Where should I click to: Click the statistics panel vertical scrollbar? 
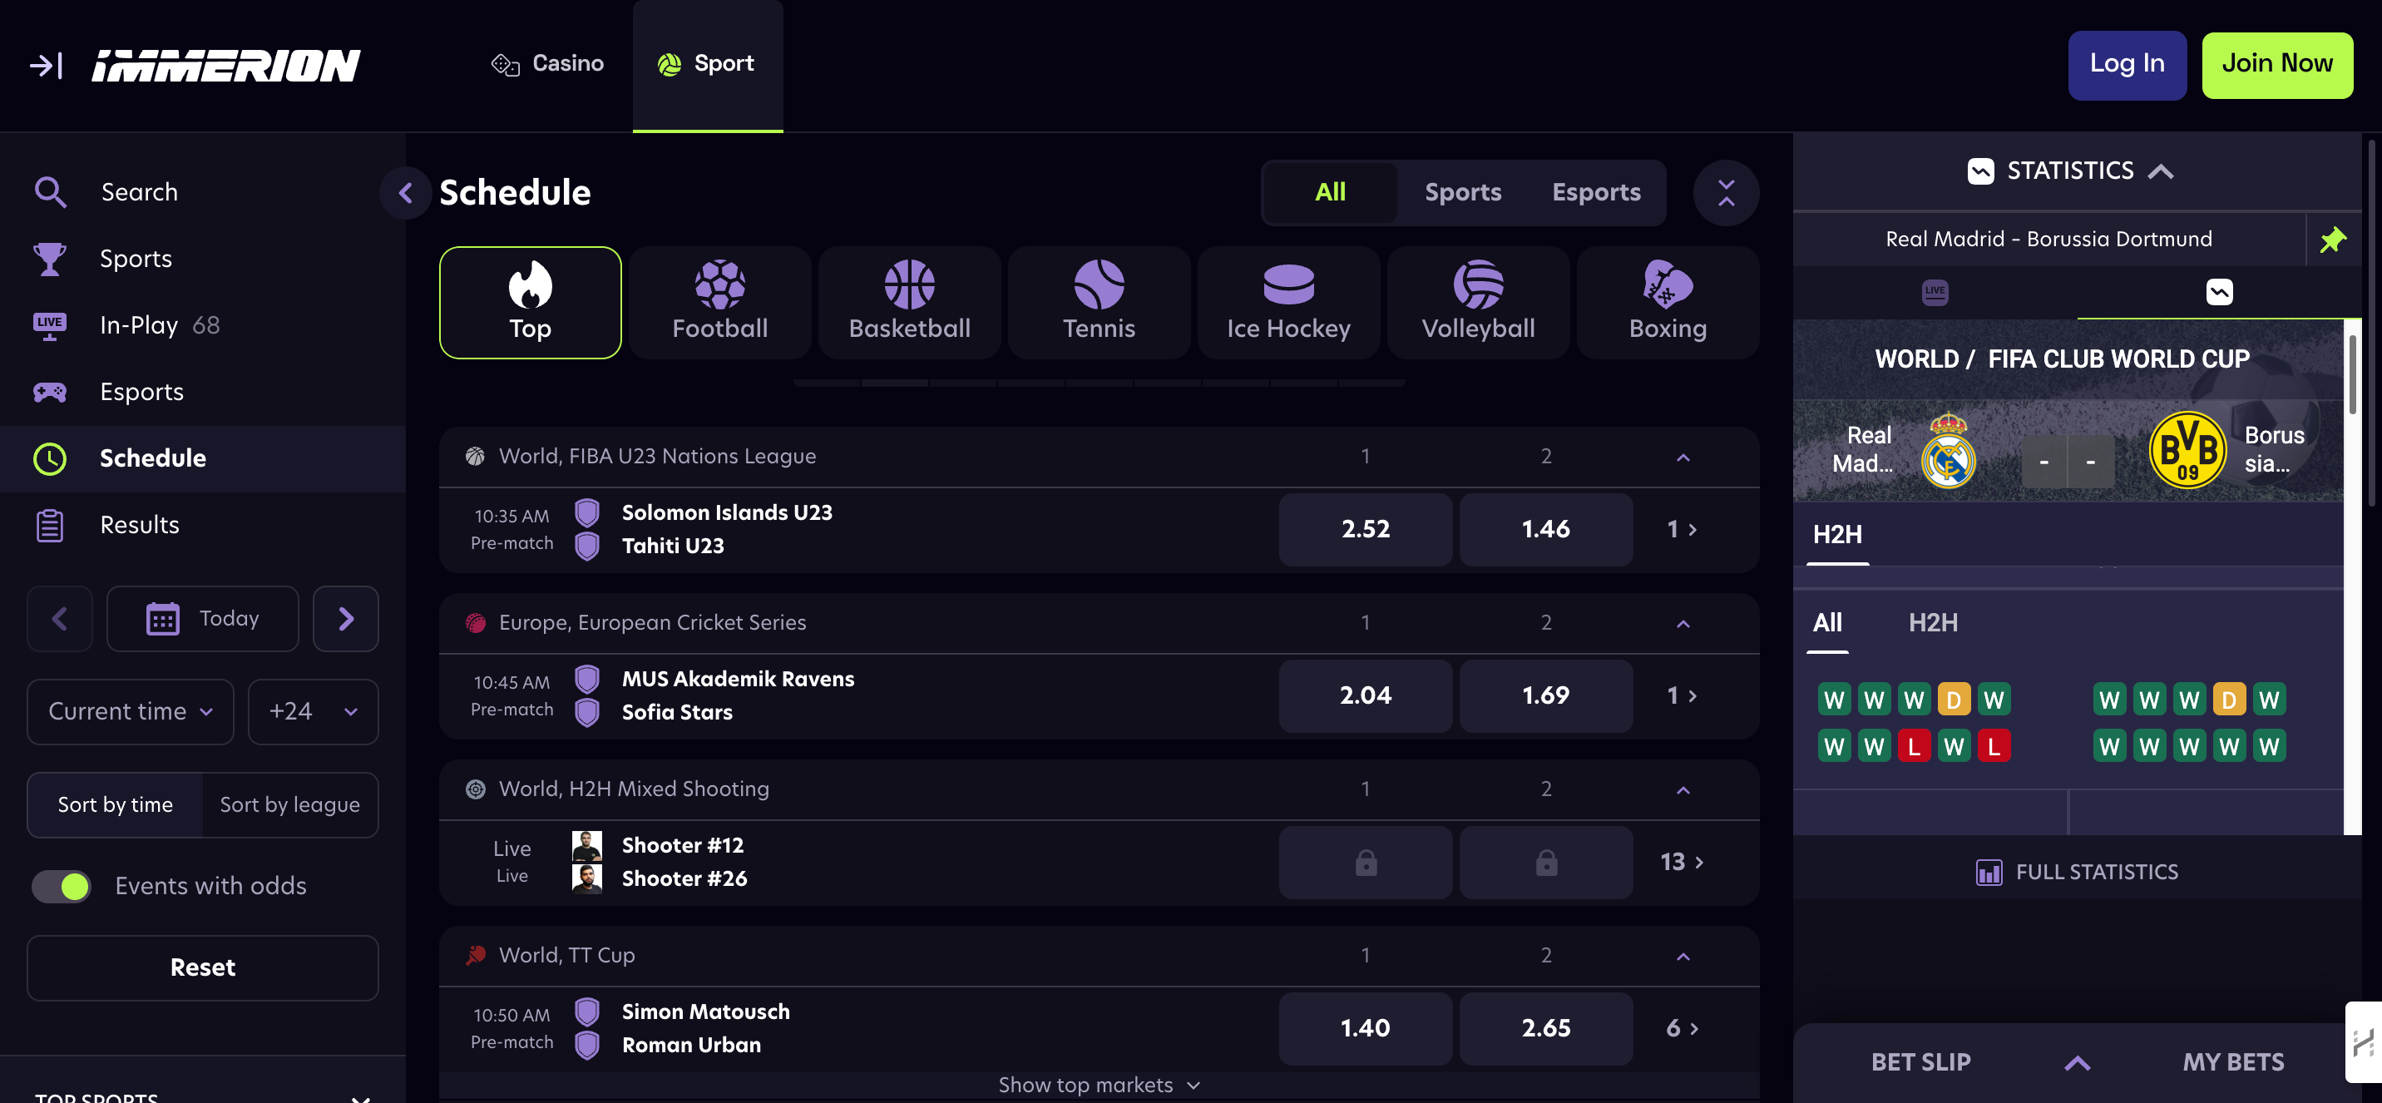tap(2352, 374)
